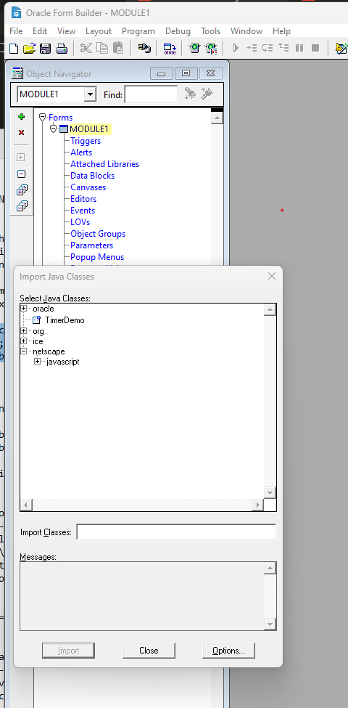Click the Copy toolbar icon
The height and width of the screenshot is (708, 348).
[x=102, y=48]
